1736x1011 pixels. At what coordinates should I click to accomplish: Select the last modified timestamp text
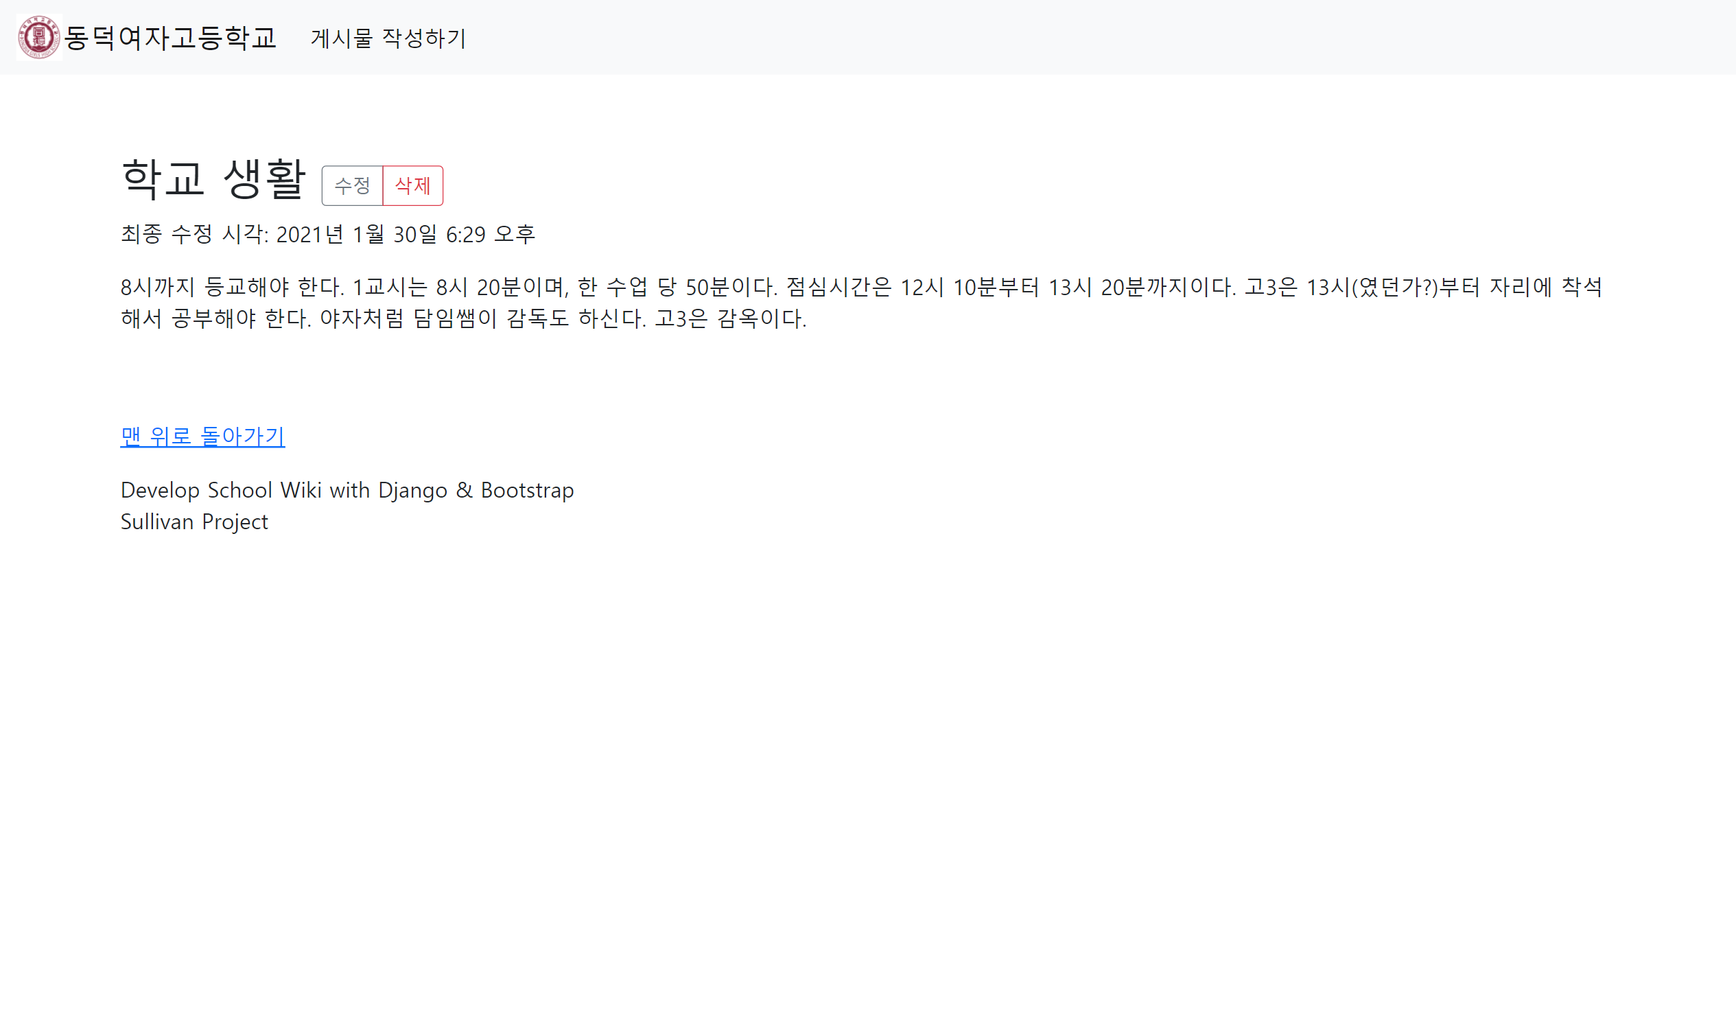329,233
